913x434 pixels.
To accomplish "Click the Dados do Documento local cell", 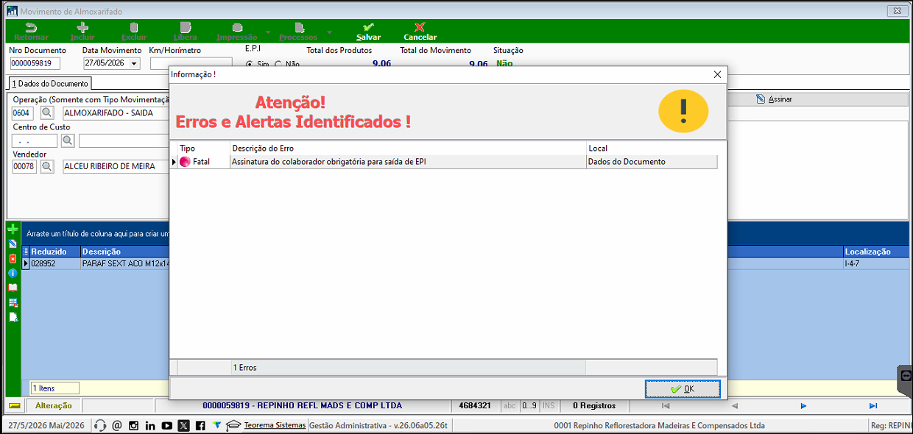I will pos(652,162).
